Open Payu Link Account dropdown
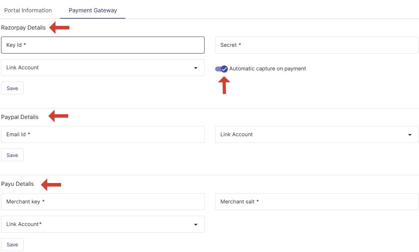Image resolution: width=419 pixels, height=252 pixels. pos(103,224)
